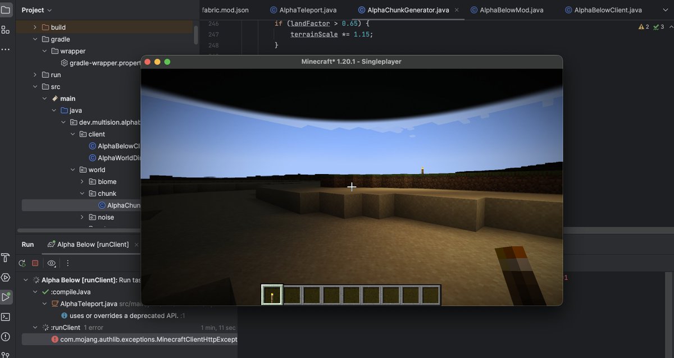Expand the noise package
The image size is (674, 358).
coord(83,217)
